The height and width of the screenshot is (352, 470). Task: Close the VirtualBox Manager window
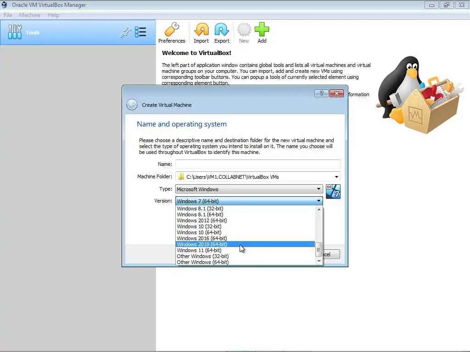tap(462, 5)
